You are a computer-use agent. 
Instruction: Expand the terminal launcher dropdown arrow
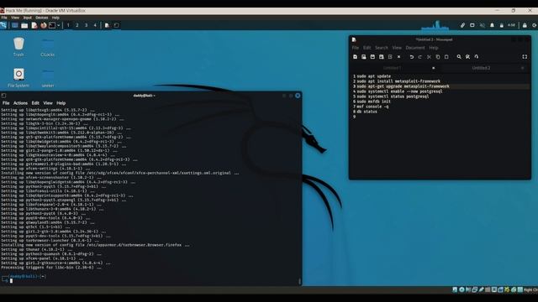pyautogui.click(x=59, y=25)
